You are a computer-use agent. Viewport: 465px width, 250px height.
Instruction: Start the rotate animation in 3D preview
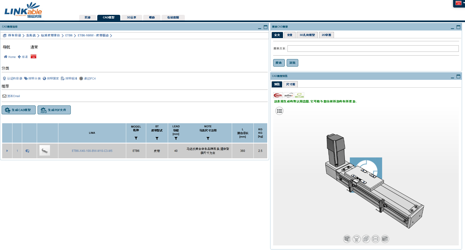(x=357, y=239)
